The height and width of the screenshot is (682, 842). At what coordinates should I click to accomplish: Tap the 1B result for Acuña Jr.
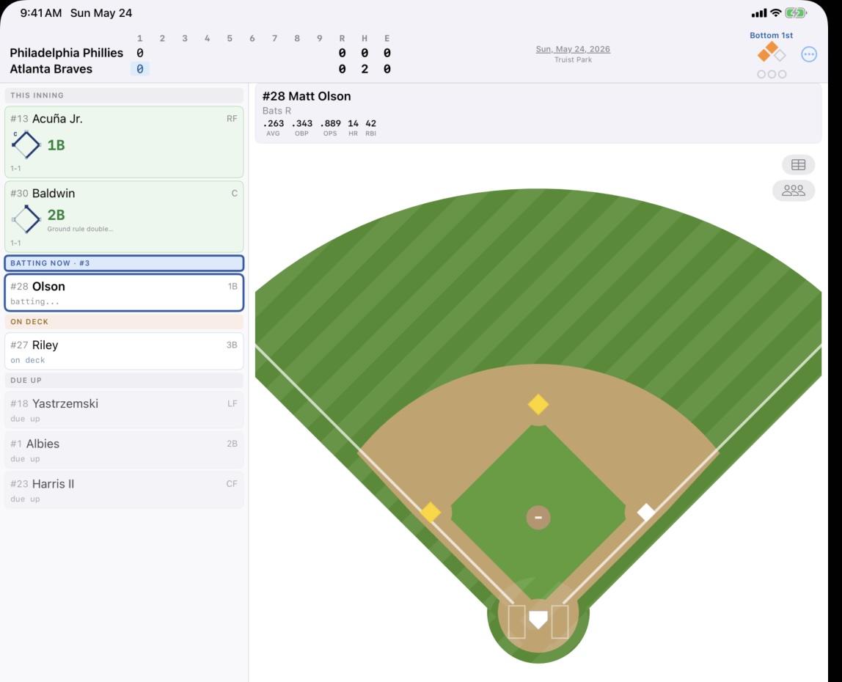pos(56,145)
